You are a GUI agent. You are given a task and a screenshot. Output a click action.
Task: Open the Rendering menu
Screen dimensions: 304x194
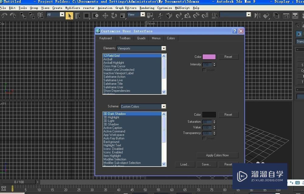point(147,8)
